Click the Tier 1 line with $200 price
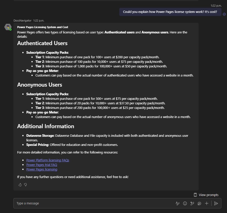 97,57
